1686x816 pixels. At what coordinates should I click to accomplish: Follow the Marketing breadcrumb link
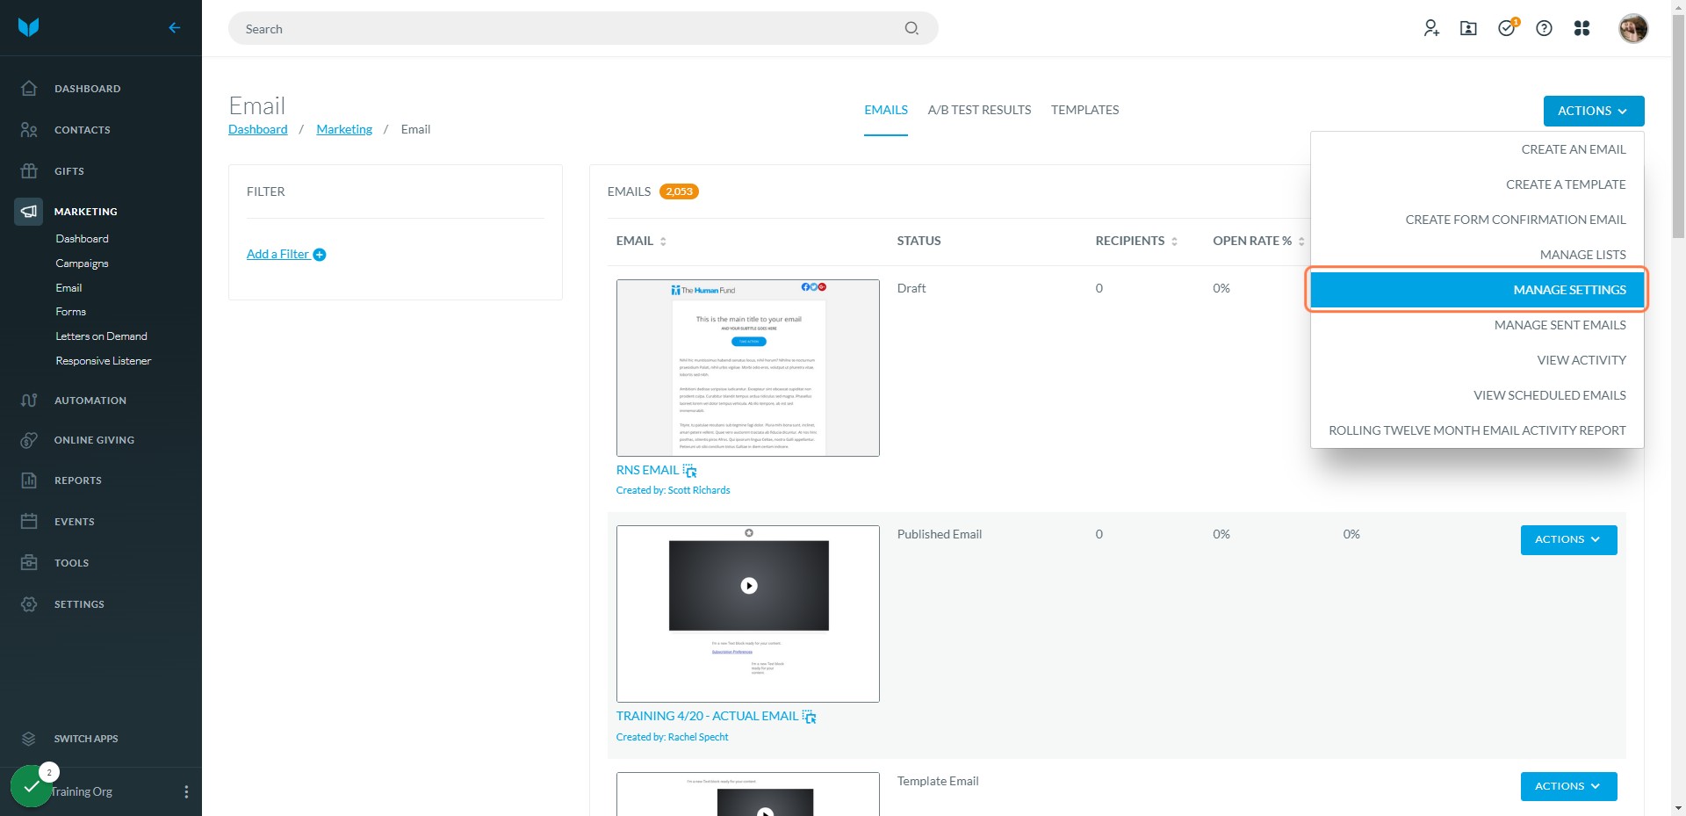344,129
